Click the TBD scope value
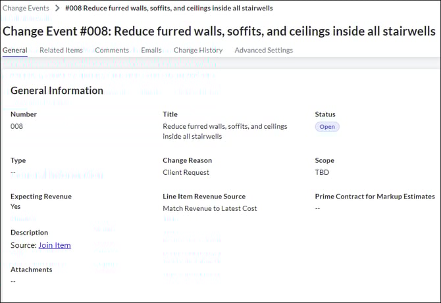This screenshot has height=303, width=441. [x=322, y=172]
